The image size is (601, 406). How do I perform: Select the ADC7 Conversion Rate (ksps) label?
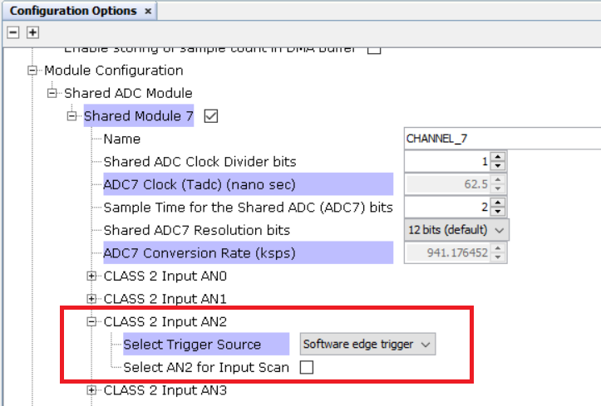(x=199, y=252)
